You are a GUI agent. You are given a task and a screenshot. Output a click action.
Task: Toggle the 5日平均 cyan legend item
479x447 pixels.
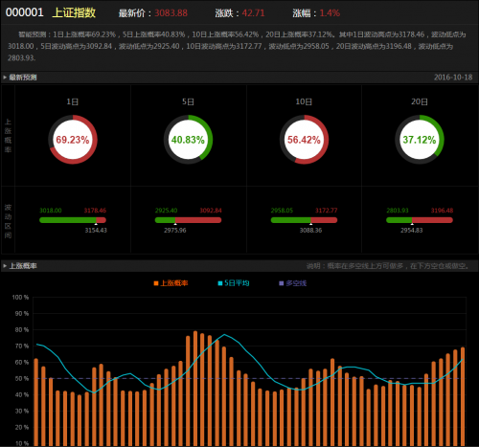tap(234, 283)
